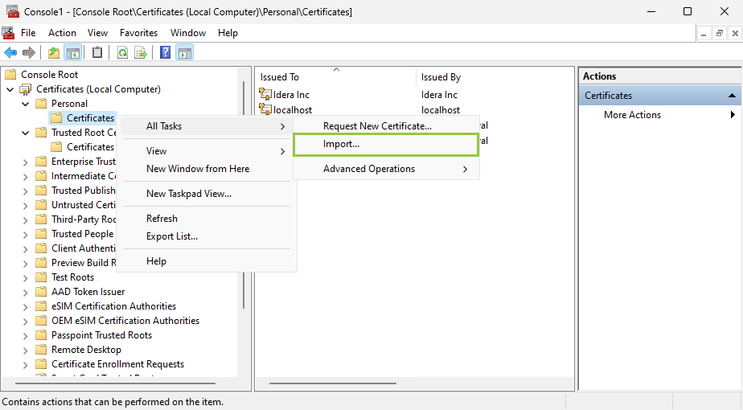The image size is (743, 410).
Task: Click the Personal folder icon
Action: point(41,104)
